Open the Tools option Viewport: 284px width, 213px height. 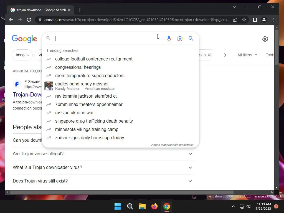pos(270,55)
